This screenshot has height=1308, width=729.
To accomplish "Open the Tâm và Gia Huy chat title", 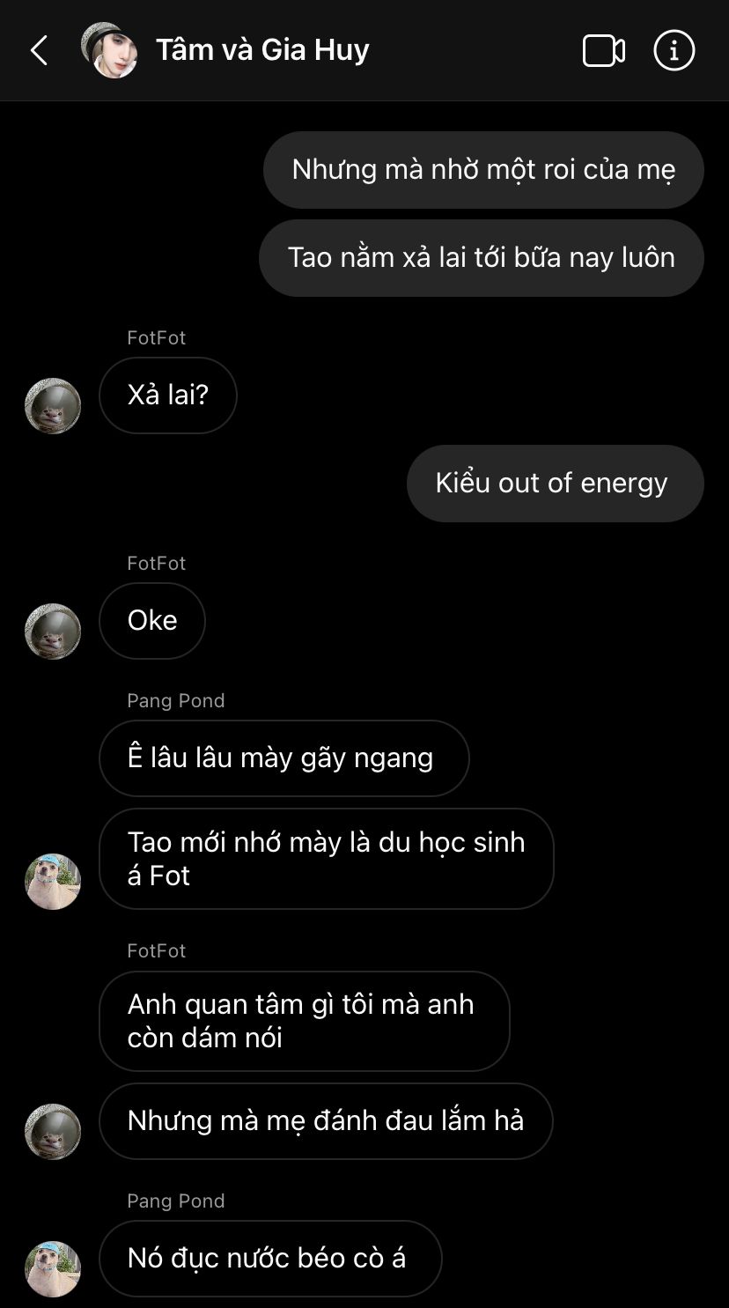I will (x=262, y=49).
